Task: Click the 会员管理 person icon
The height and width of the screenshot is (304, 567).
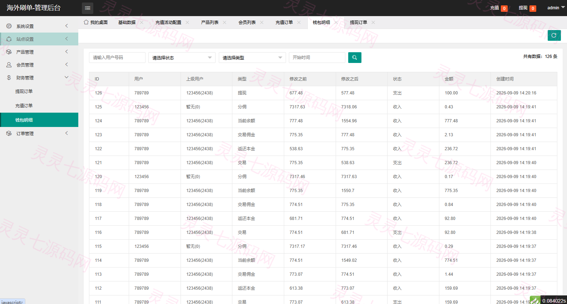Action: [9, 65]
